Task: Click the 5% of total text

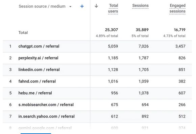Action: point(140,36)
